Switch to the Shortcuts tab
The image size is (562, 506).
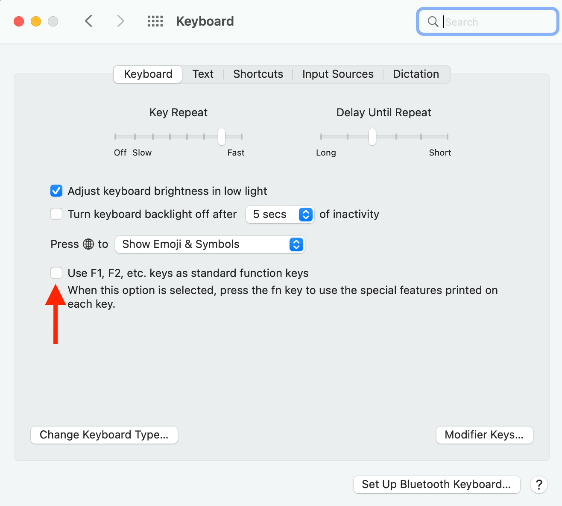(258, 74)
